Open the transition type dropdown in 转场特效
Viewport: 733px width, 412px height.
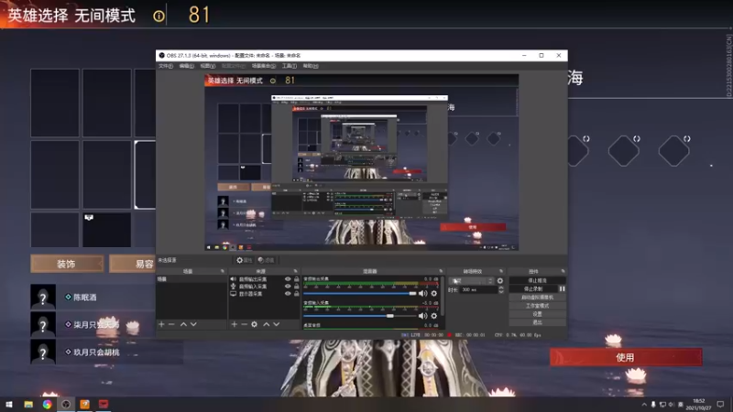pyautogui.click(x=471, y=281)
